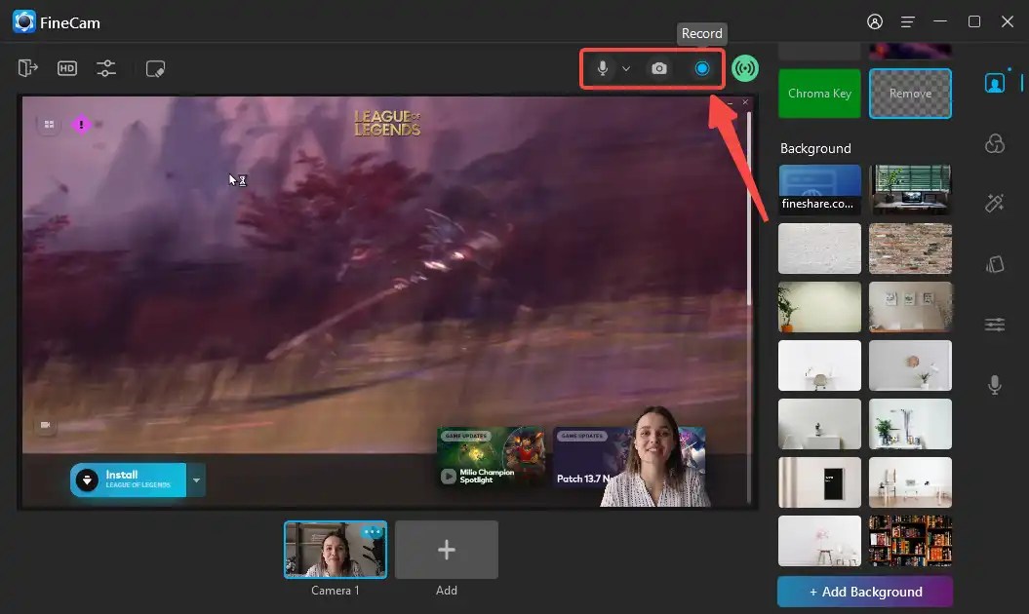Click the Add Background button
Viewport: 1029px width, 614px height.
(x=864, y=592)
